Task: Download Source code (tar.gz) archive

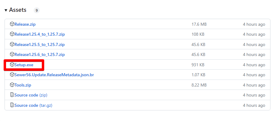Action: [x=33, y=105]
